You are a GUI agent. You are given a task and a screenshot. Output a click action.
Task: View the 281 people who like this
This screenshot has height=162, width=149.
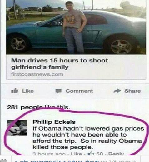(38, 107)
